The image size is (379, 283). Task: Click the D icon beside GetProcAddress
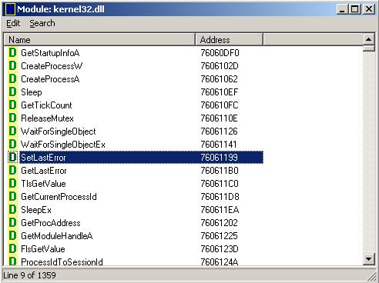pyautogui.click(x=12, y=222)
